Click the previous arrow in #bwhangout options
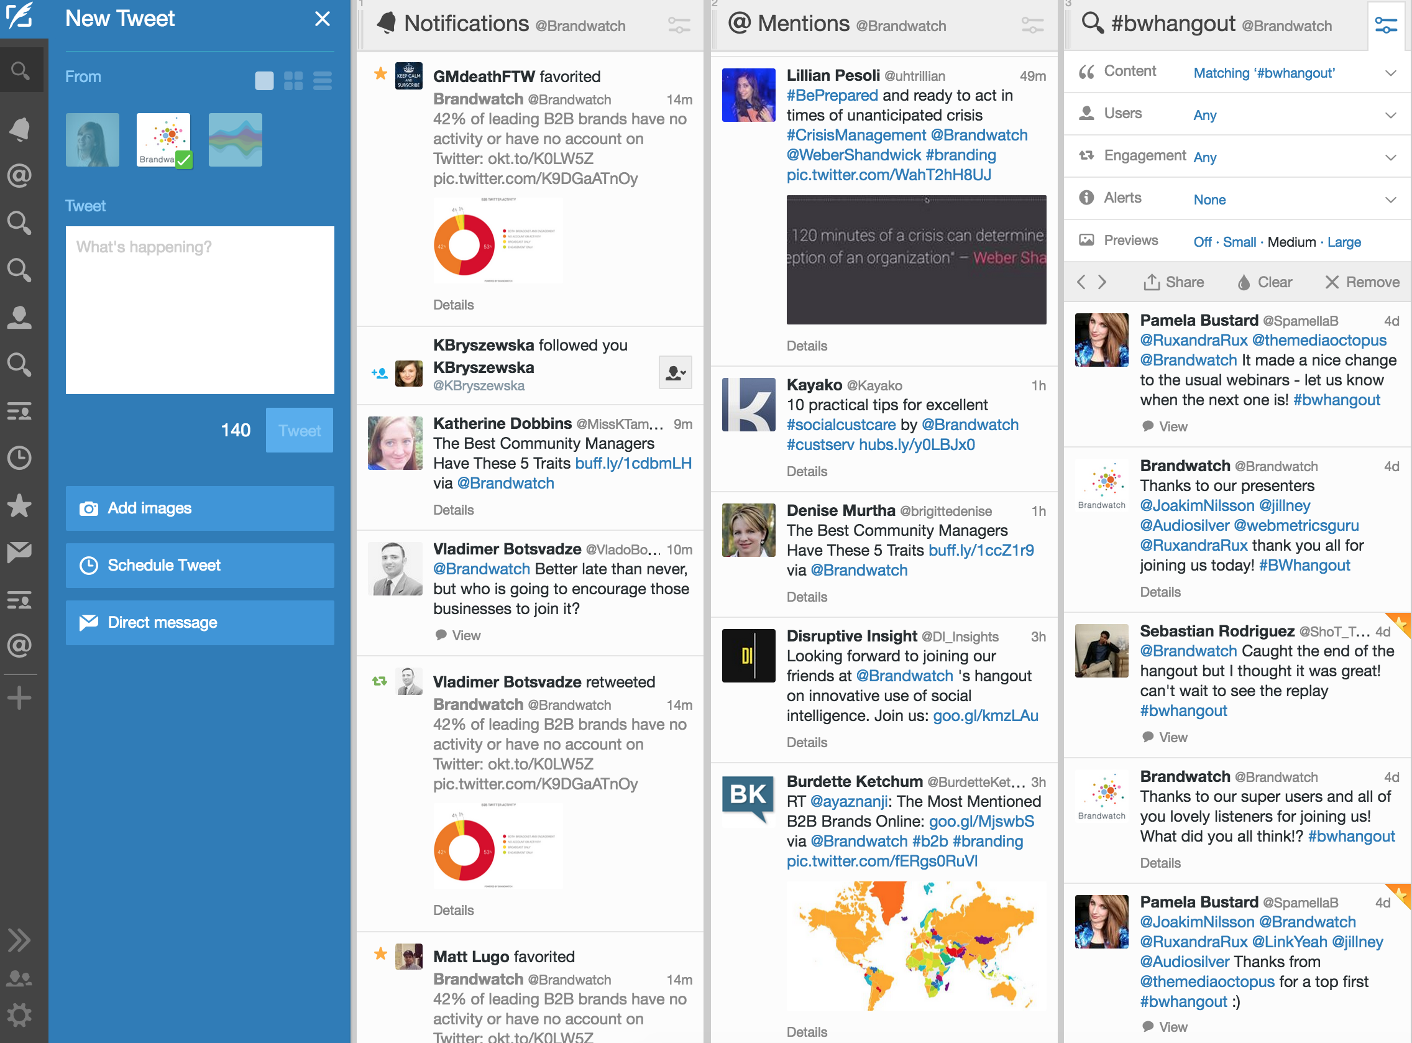Viewport: 1412px width, 1043px height. tap(1081, 282)
